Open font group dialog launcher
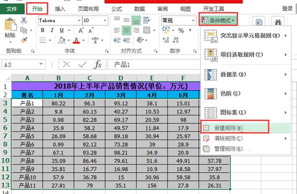297x194 pixels. pyautogui.click(x=107, y=51)
